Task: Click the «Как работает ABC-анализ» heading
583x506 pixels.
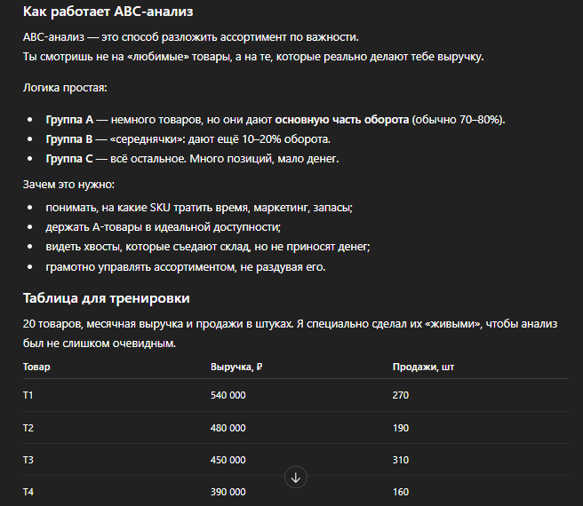Action: (109, 13)
